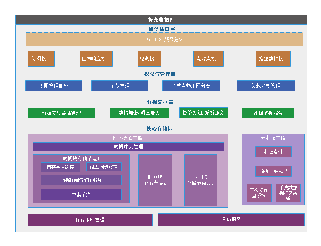Select the 备份服务 bar
The image size is (321, 246).
pos(231,220)
